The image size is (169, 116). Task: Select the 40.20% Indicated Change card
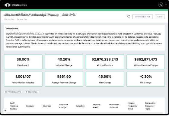coord(64,62)
